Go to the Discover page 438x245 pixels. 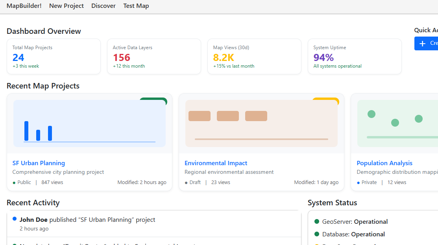click(x=103, y=6)
